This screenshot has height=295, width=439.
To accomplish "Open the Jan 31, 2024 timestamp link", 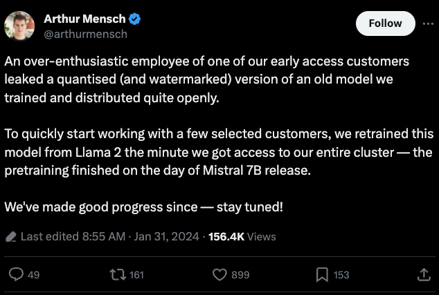I will coord(167,236).
